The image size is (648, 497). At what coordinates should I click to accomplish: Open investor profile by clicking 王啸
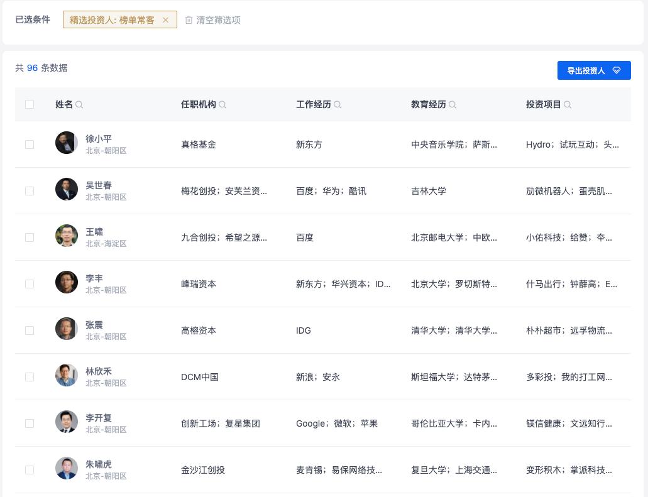point(94,232)
